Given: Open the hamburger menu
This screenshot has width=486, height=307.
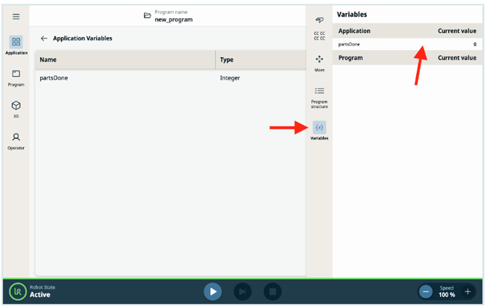Looking at the screenshot, I should [16, 16].
